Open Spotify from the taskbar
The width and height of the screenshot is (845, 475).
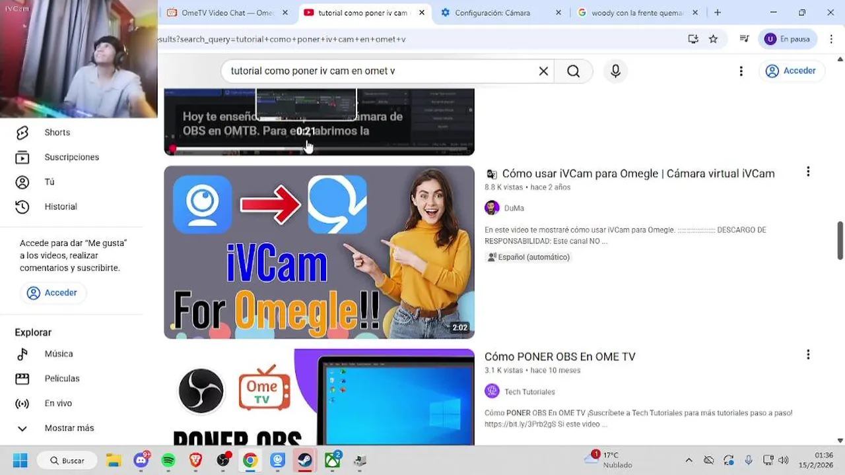point(168,460)
